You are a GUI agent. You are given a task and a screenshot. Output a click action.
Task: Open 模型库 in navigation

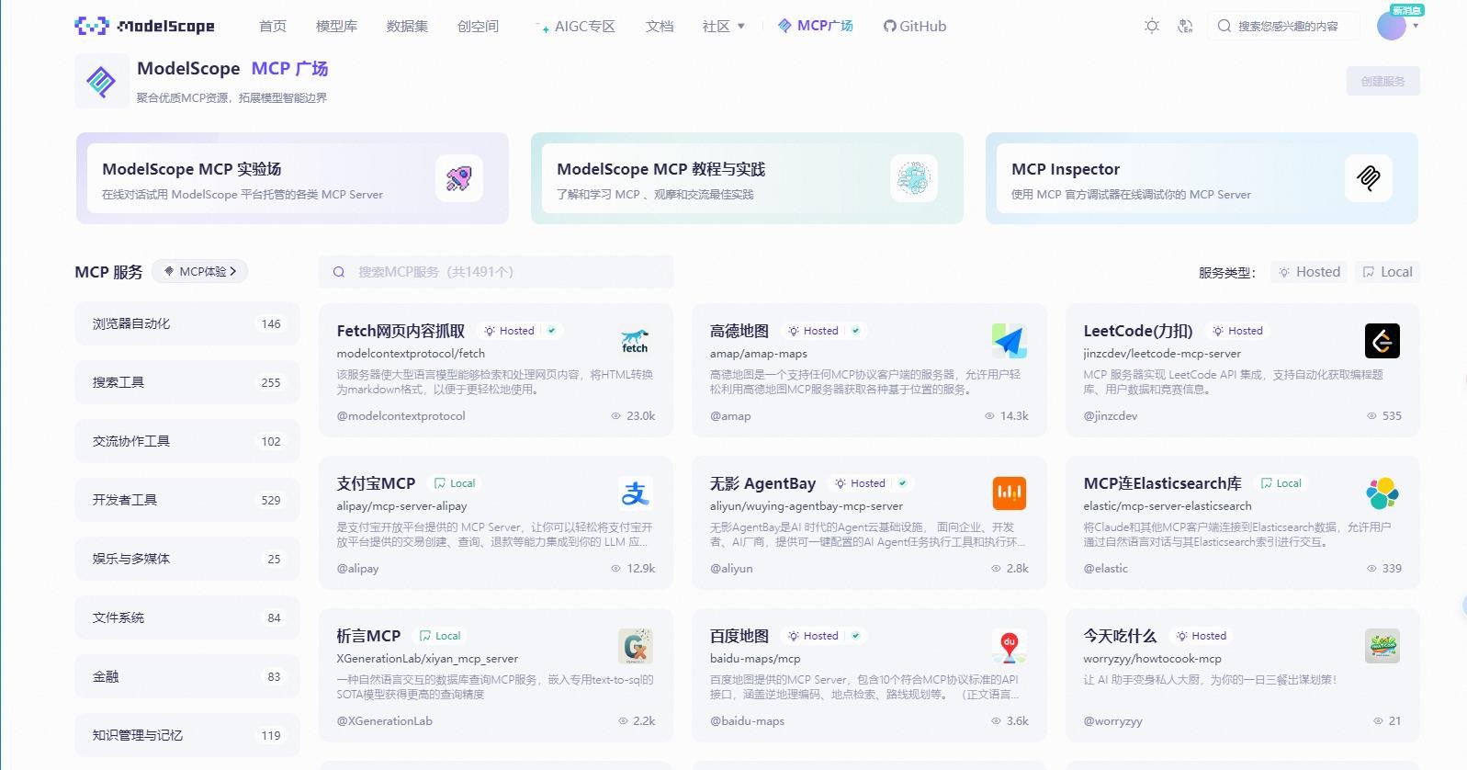click(x=336, y=26)
